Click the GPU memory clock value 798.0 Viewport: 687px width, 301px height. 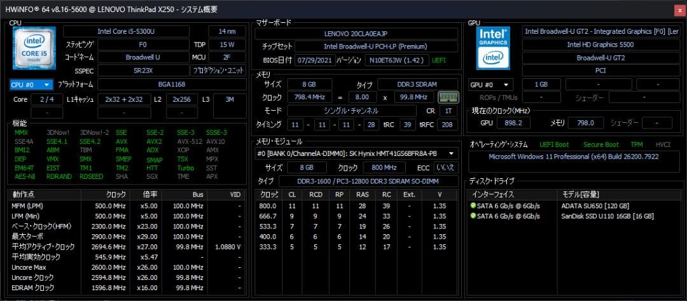(x=585, y=123)
